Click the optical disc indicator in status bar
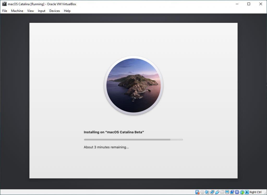 [202, 192]
